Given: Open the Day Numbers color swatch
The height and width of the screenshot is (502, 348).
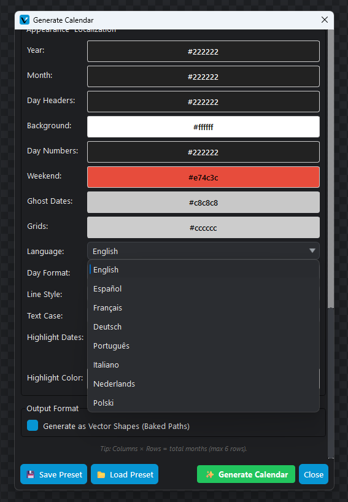Looking at the screenshot, I should pos(203,152).
